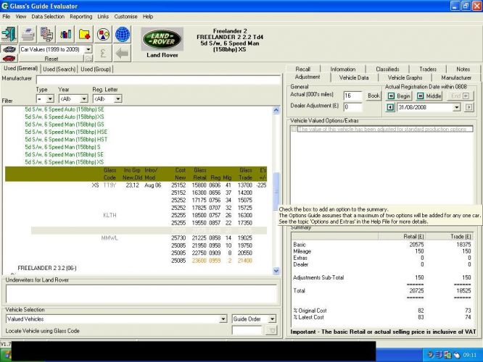Open the Type filter dropdown
The image size is (483, 362).
coord(50,98)
